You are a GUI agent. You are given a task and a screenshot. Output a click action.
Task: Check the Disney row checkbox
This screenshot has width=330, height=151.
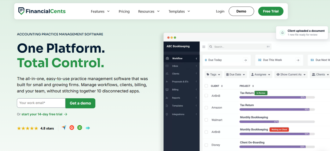coord(206,145)
